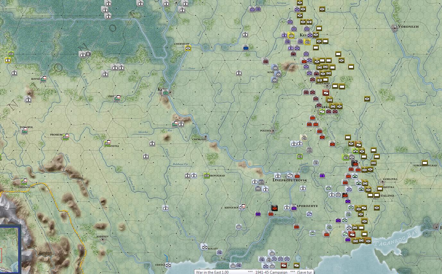Image resolution: width=442 pixels, height=274 pixels.
Task: Click the Poltava city marker
Action: click(x=273, y=131)
